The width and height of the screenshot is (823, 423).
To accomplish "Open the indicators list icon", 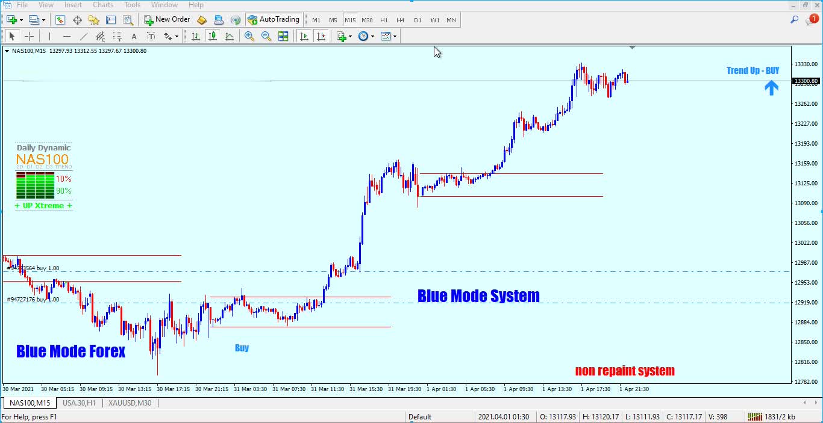I will click(x=342, y=36).
